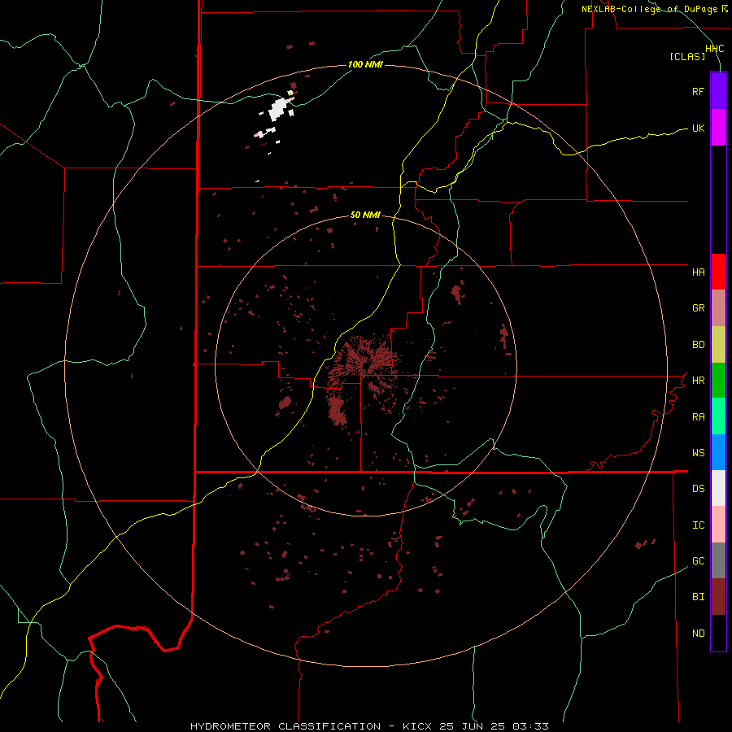The image size is (732, 732).
Task: Click the 'UK' legend label
Action: 698,129
